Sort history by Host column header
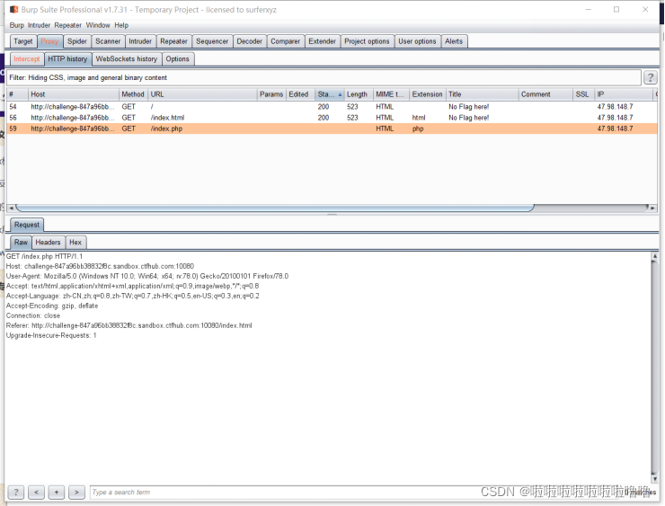Viewport: 665px width, 506px height. coord(74,94)
